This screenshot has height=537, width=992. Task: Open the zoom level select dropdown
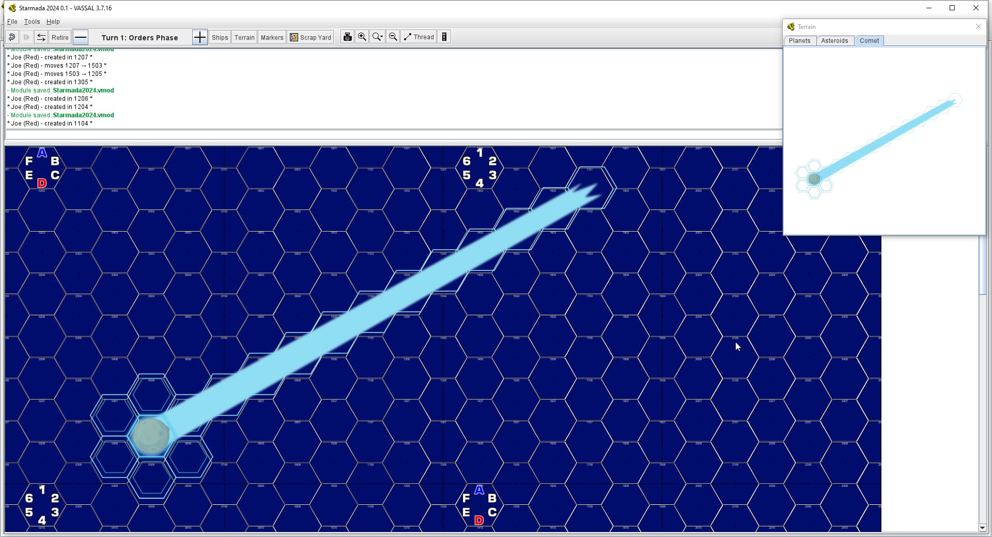tap(378, 37)
